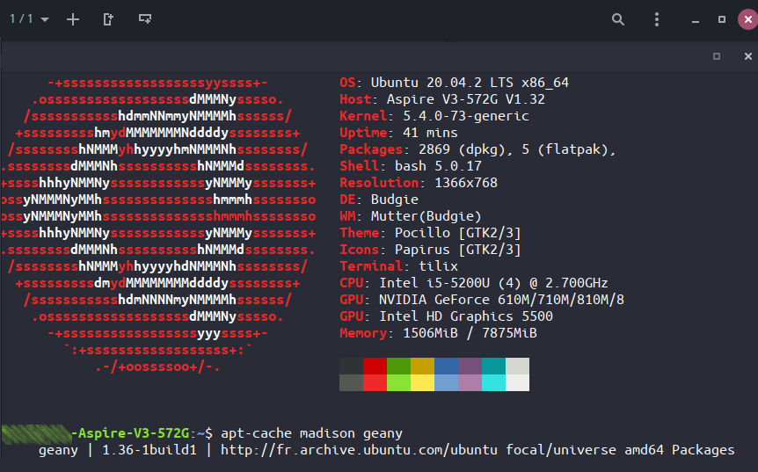The width and height of the screenshot is (758, 472).
Task: Close the Tilix window with pink button
Action: (746, 19)
